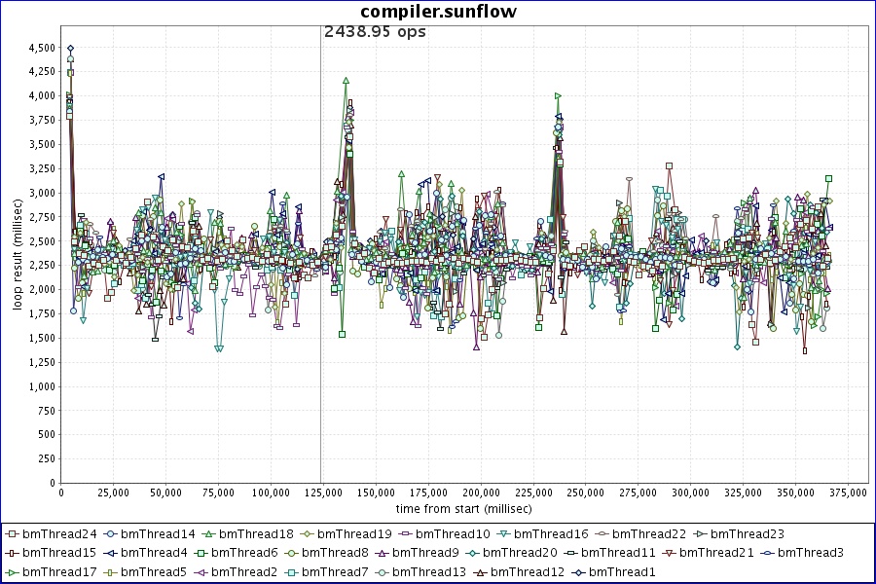The image size is (876, 584).
Task: Select the bmThread23 legend marker icon
Action: 700,534
